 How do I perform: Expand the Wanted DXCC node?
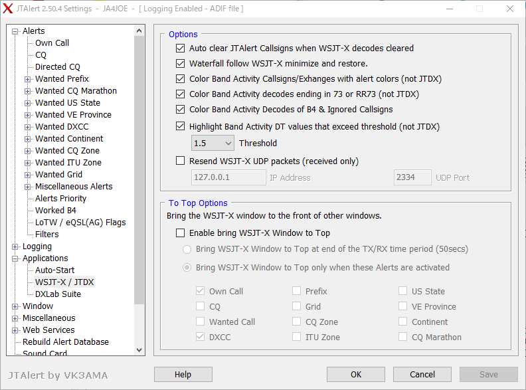pos(27,127)
